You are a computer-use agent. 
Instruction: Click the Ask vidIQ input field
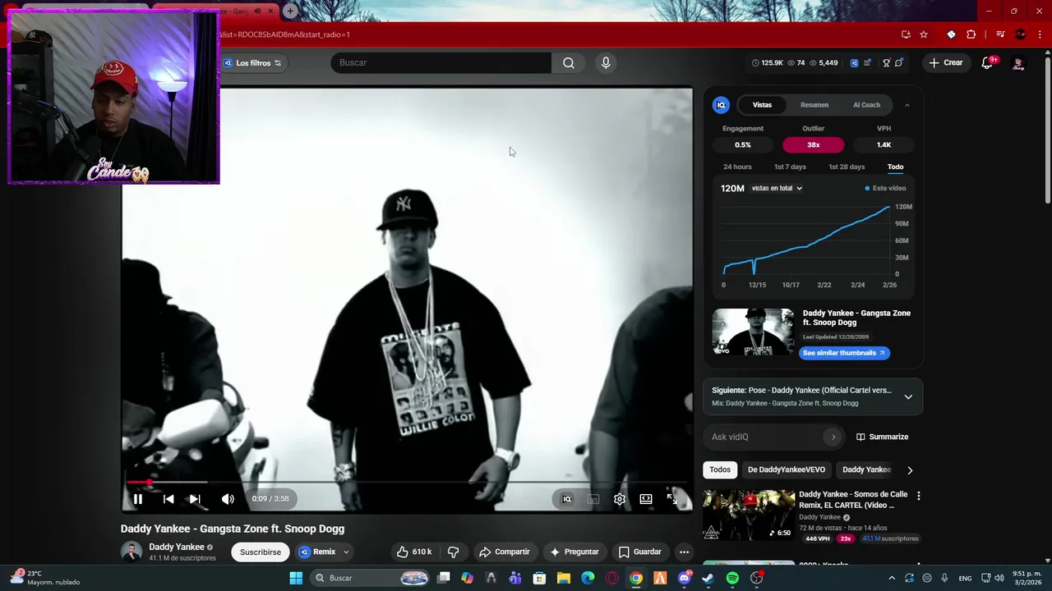pyautogui.click(x=768, y=437)
